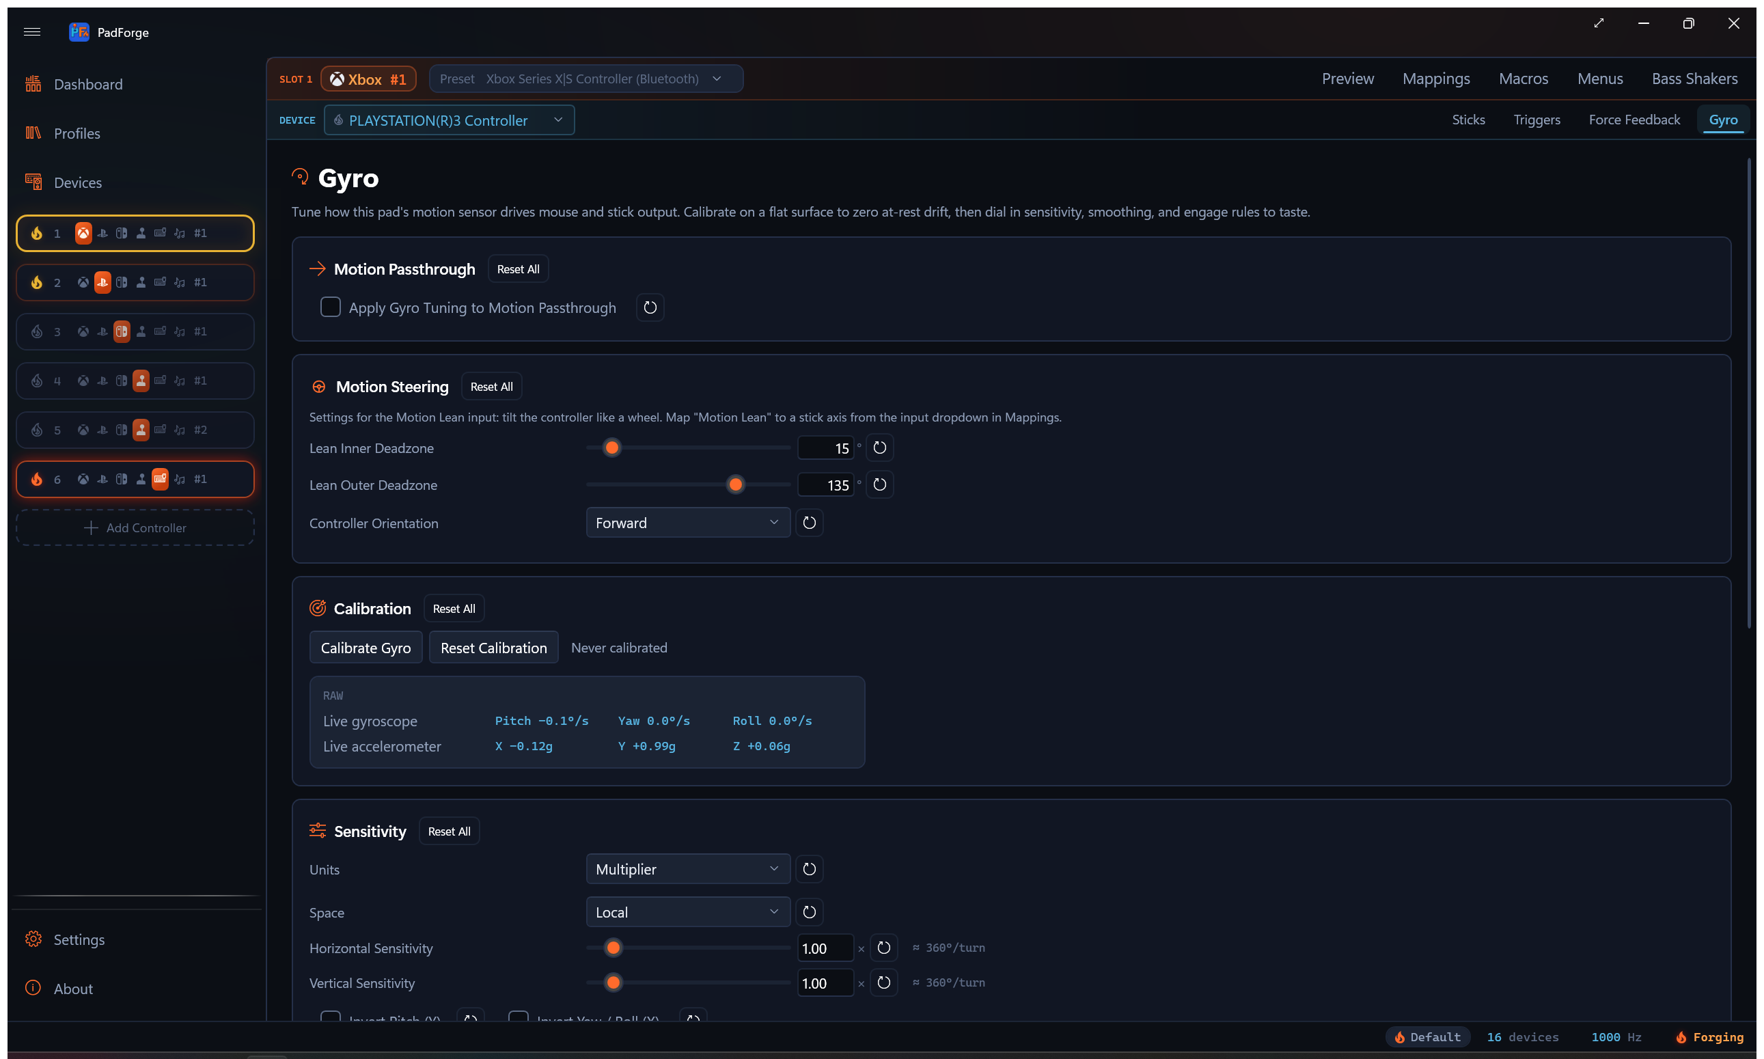The width and height of the screenshot is (1764, 1059).
Task: Select keyboard-mouse type icon in slot 3
Action: click(x=161, y=332)
